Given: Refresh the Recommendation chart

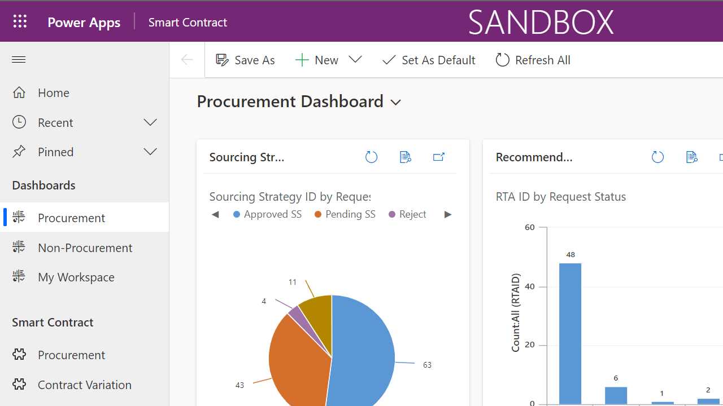Looking at the screenshot, I should click(x=657, y=157).
